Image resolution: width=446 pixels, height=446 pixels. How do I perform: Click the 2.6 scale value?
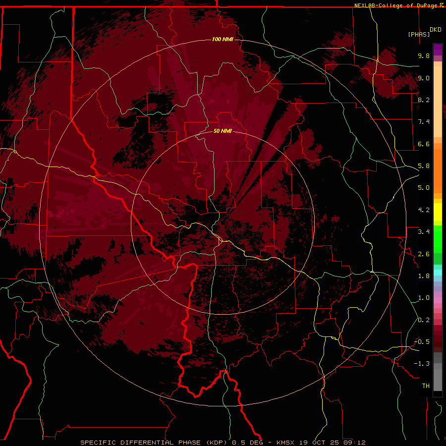[424, 254]
